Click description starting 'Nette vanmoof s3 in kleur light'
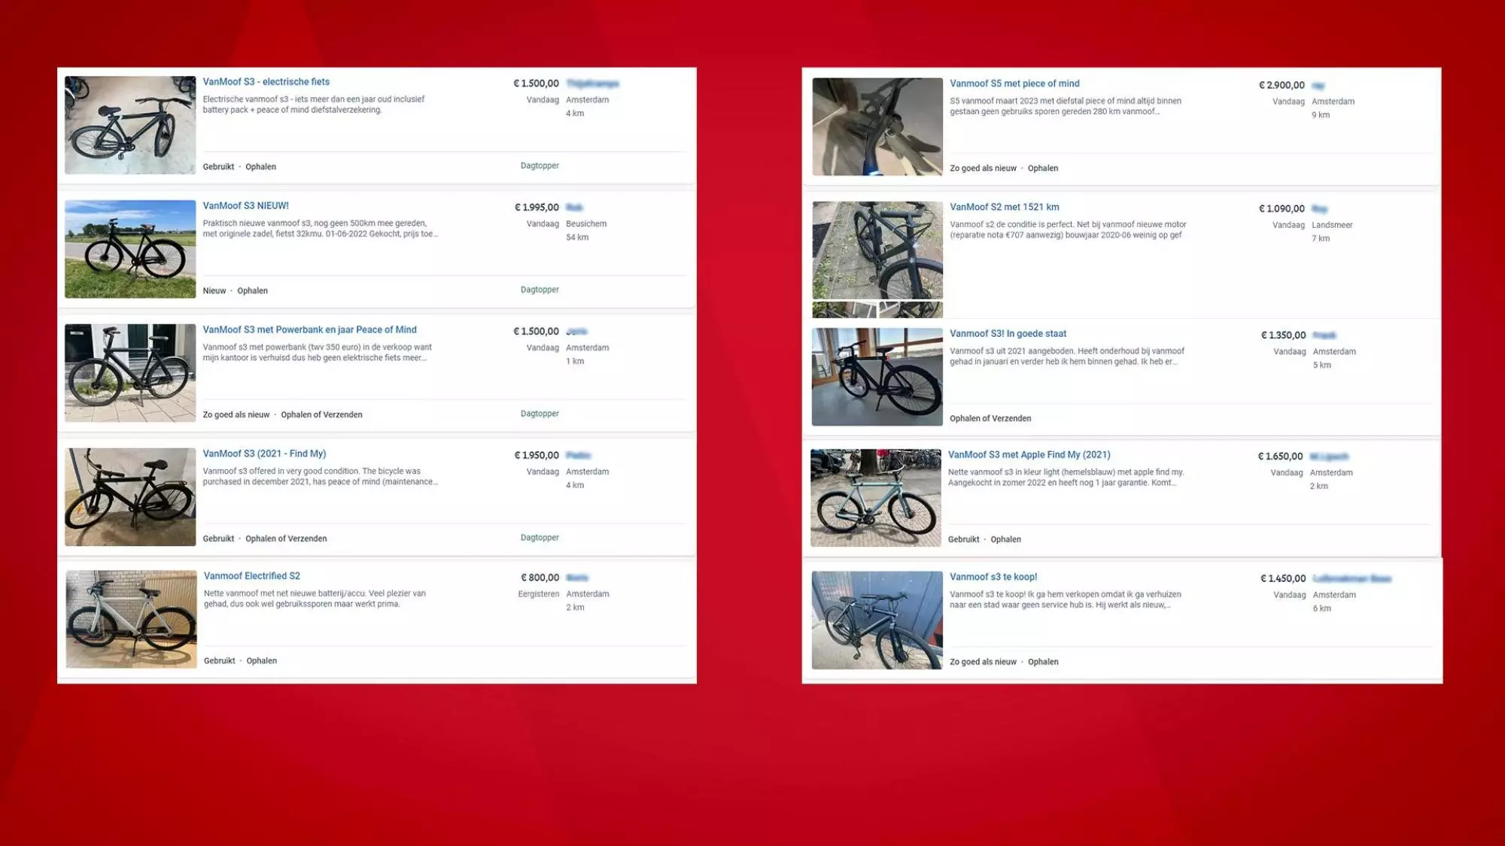The width and height of the screenshot is (1505, 846). click(x=1066, y=478)
